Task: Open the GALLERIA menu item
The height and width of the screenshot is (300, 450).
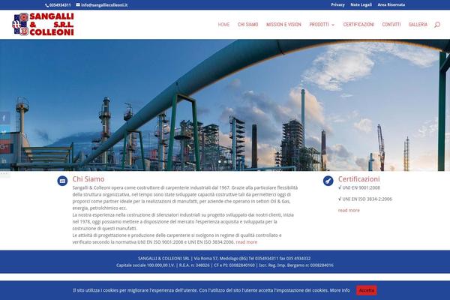Action: (418, 25)
